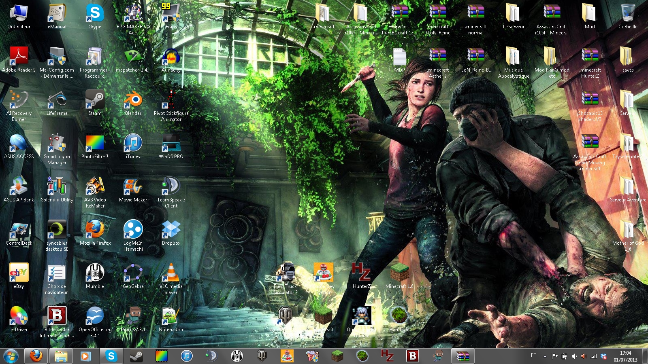Viewport: 648px width, 364px height.
Task: Open the Adobe Reader 9 icon
Action: [19, 59]
